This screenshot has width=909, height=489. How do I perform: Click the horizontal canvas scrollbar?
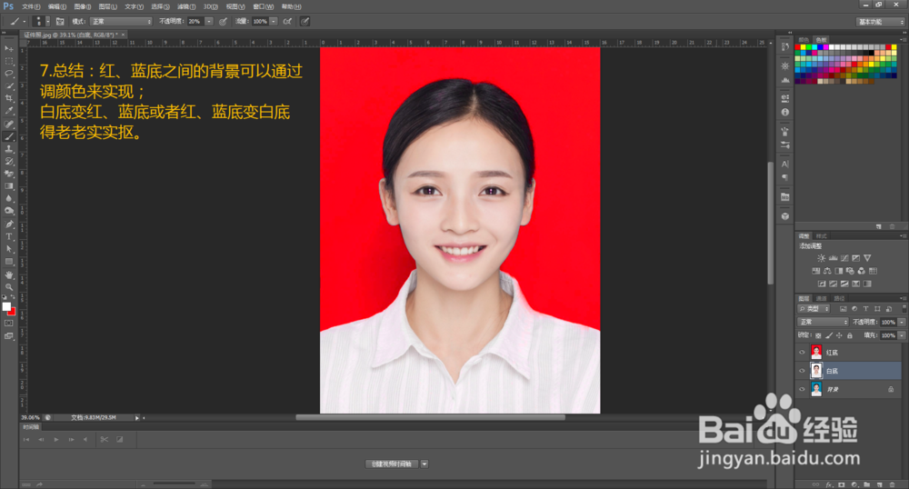[430, 417]
